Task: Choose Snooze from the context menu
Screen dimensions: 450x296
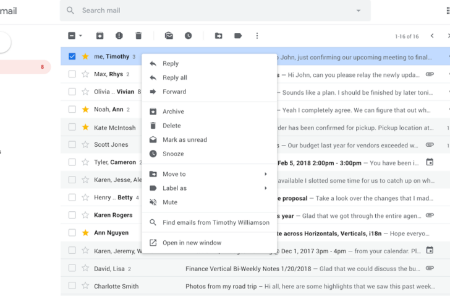Action: click(209, 154)
